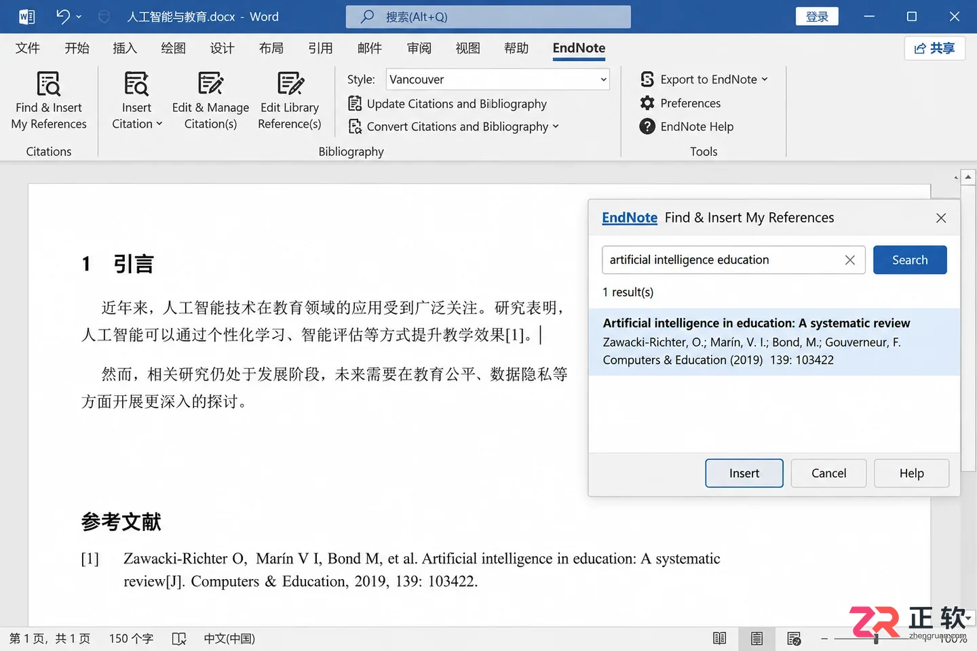Switch to the 引用 tab
This screenshot has height=651, width=977.
click(x=320, y=48)
